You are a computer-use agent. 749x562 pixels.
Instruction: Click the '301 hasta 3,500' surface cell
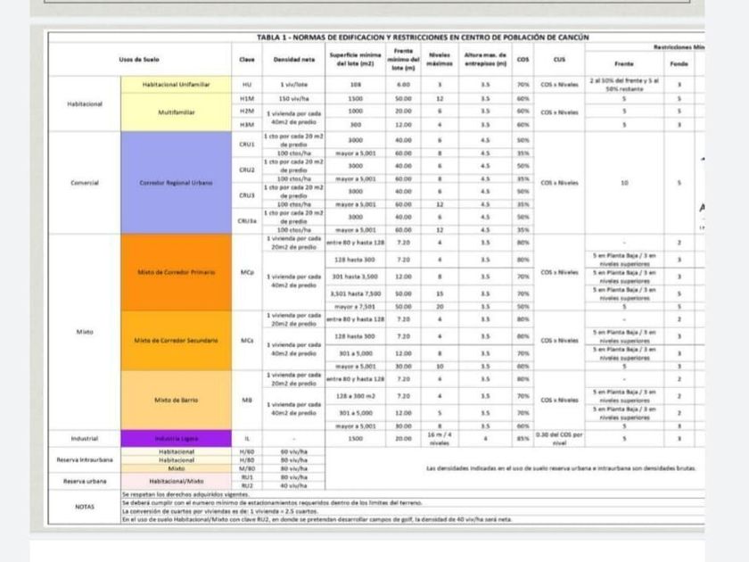[356, 277]
